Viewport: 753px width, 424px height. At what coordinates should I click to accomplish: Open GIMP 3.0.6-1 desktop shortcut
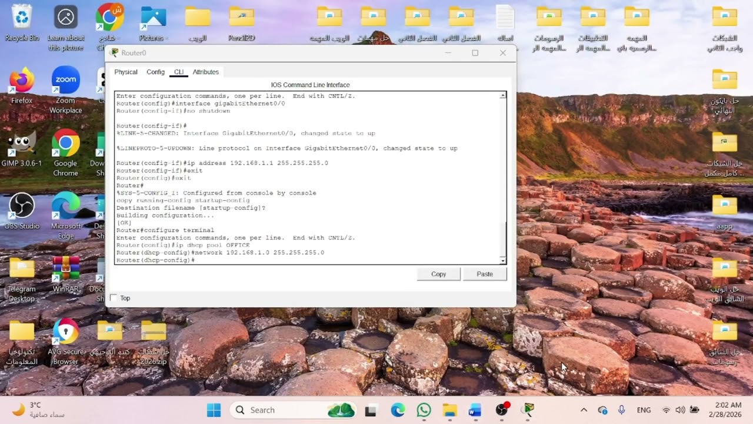(x=22, y=148)
